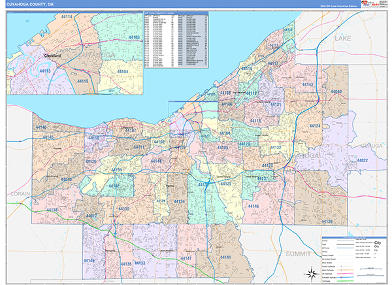Select ZIP code 44124 region
This screenshot has height=285, width=392.
click(x=315, y=126)
